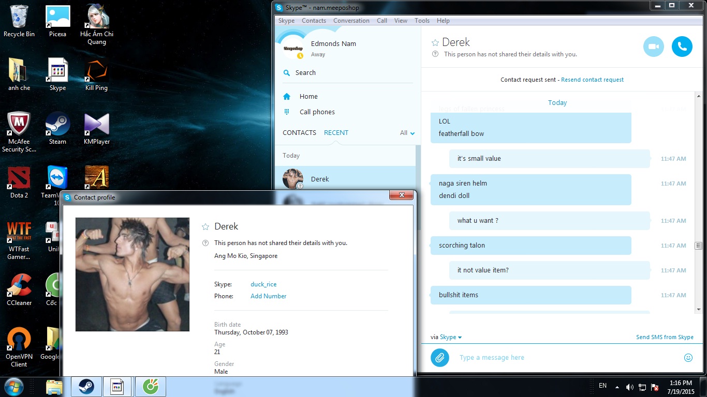Open the Help menu
707x397 pixels.
443,21
